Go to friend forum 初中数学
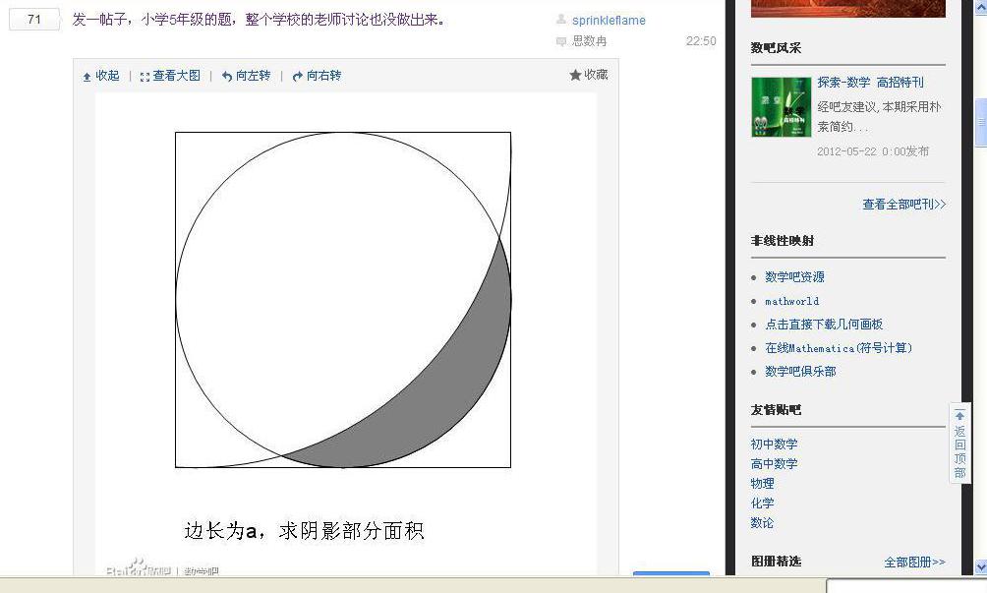The width and height of the screenshot is (987, 593). tap(774, 445)
